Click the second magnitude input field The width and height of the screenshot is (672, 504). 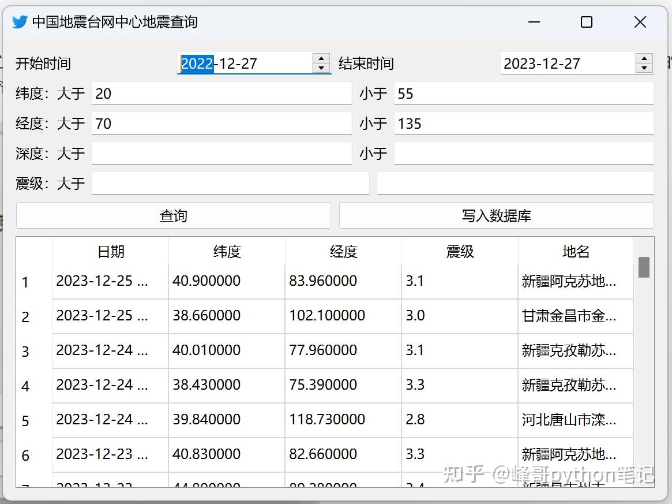pos(516,183)
